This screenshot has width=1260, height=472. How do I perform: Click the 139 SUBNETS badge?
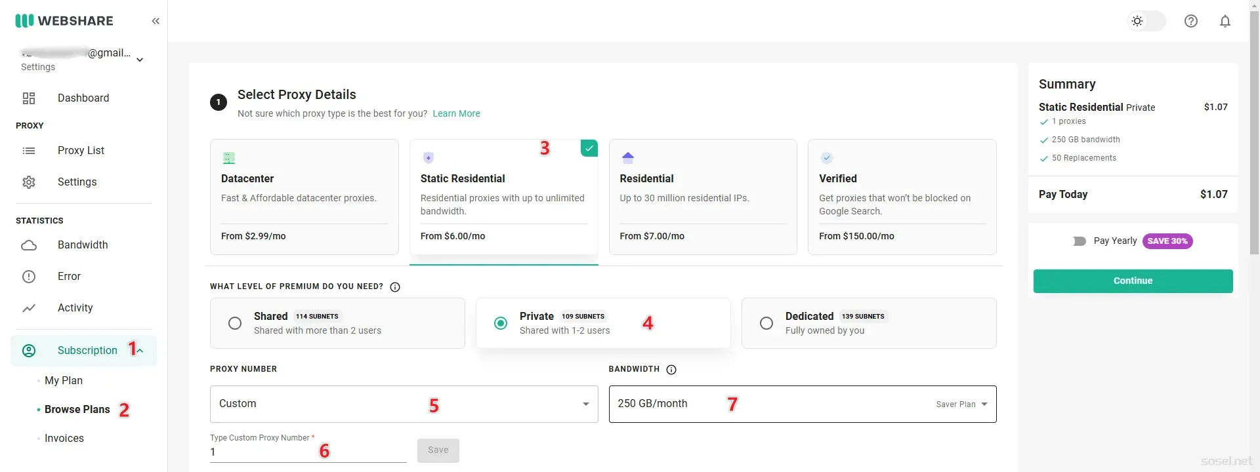[863, 317]
